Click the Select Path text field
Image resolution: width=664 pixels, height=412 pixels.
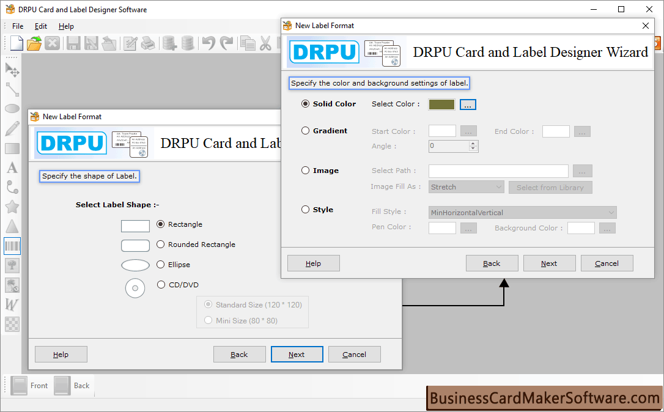pos(498,171)
